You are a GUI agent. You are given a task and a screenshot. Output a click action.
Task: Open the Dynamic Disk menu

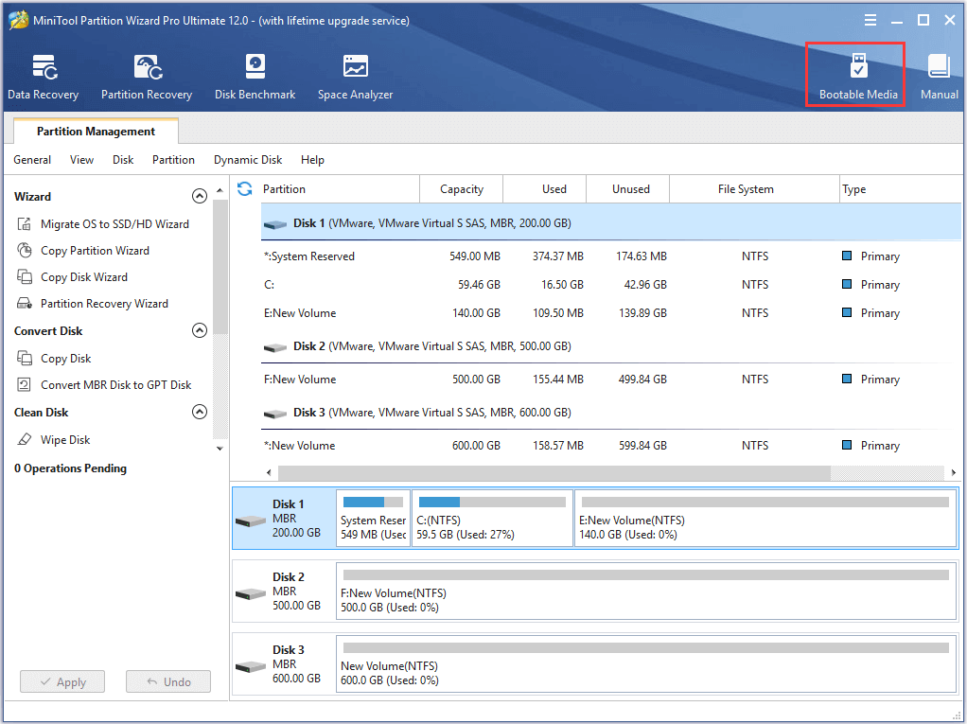[x=247, y=160]
